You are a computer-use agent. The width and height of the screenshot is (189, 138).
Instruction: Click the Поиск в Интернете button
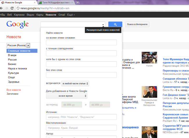coord(137,24)
